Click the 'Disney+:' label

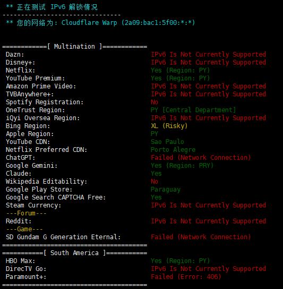pyautogui.click(x=21, y=62)
